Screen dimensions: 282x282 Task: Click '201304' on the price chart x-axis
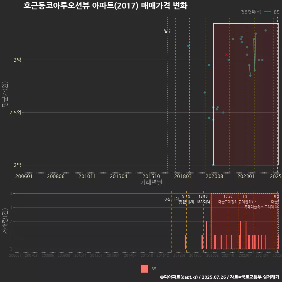(118, 176)
